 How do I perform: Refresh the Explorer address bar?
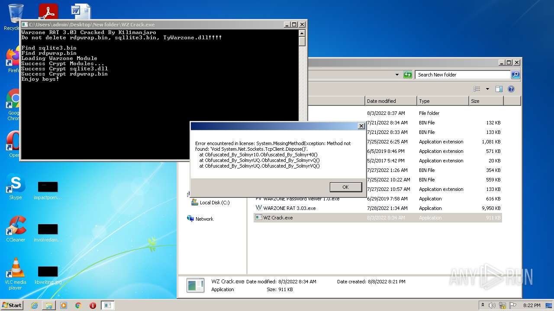408,75
